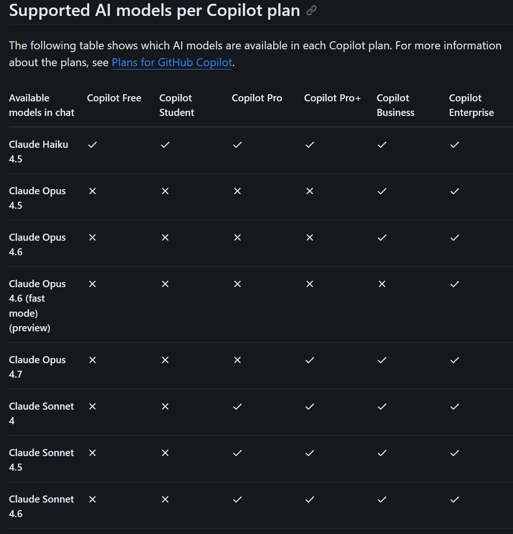Viewport: 513px width, 534px height.
Task: Click the Claude Opus 4.6 fast mode label
Action: 37,305
